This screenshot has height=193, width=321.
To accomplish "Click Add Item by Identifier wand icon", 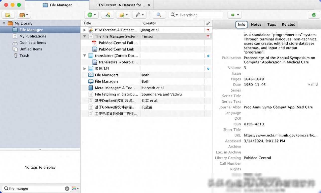I will point(108,15).
